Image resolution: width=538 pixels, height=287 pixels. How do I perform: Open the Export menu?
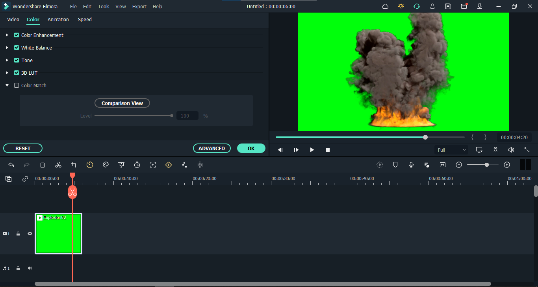point(139,6)
